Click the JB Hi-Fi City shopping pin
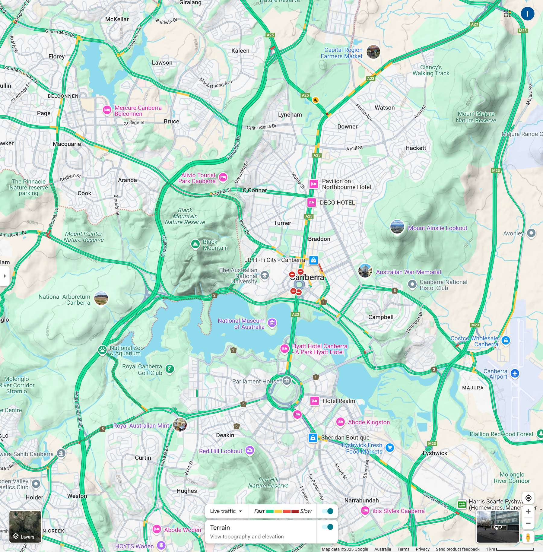The height and width of the screenshot is (552, 543). tap(313, 260)
